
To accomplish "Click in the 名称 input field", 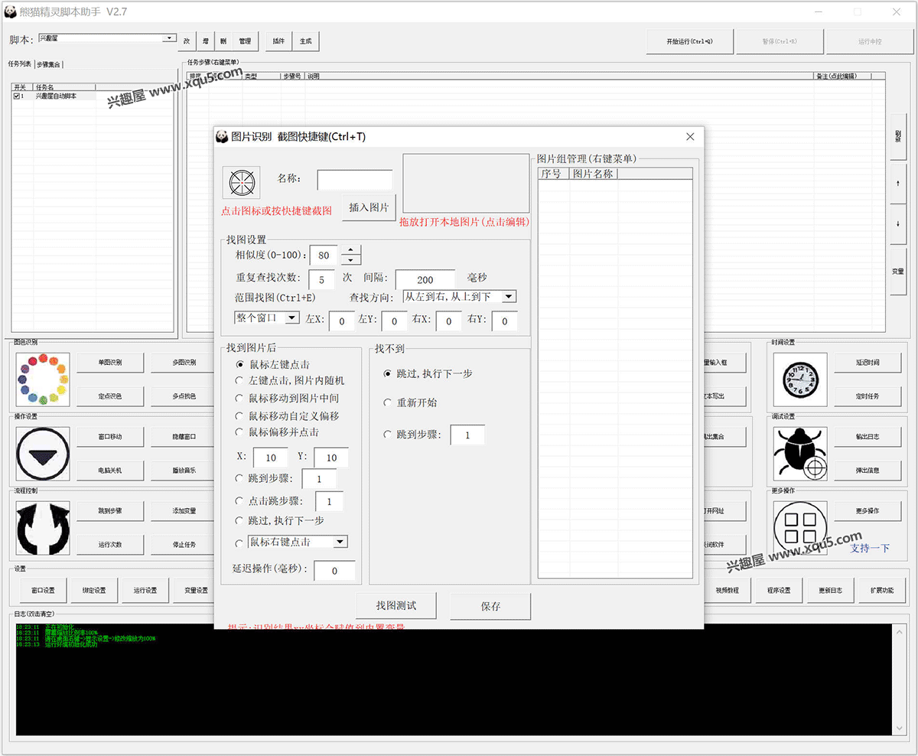I will 355,180.
